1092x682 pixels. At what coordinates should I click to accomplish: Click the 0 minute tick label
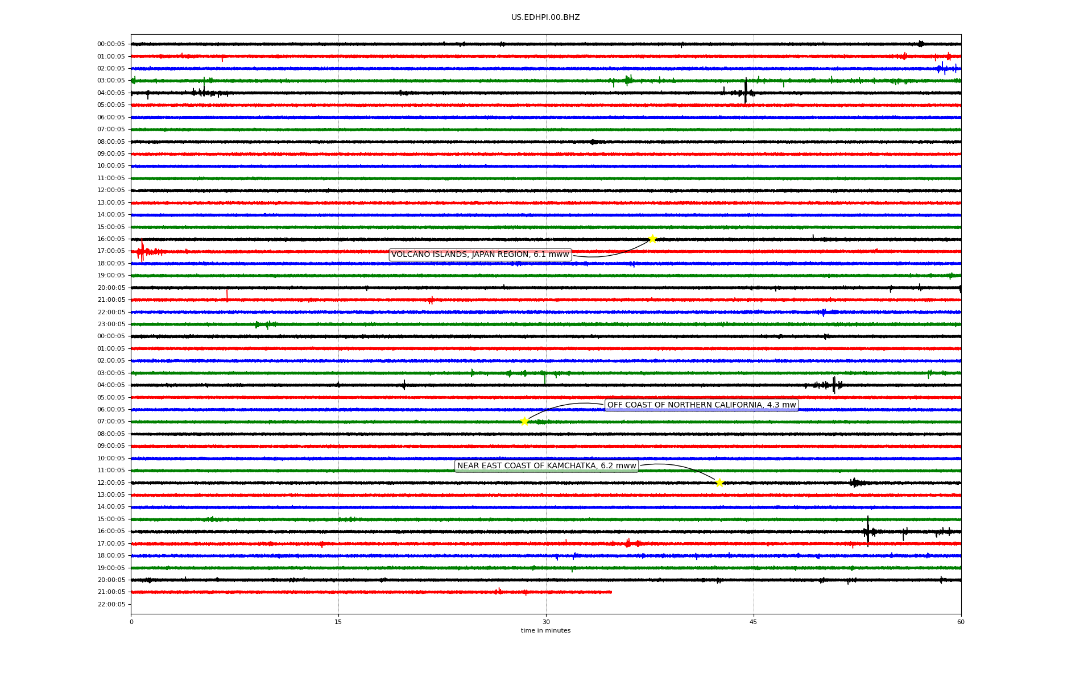[131, 622]
